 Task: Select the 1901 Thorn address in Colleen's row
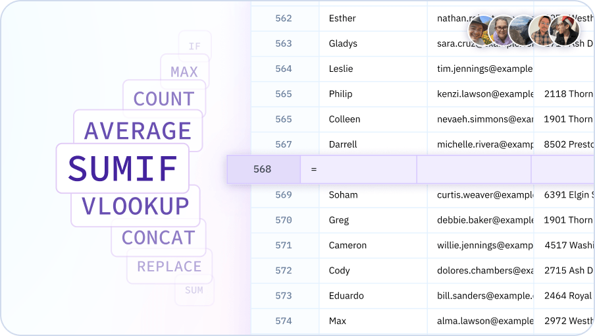[564, 119]
